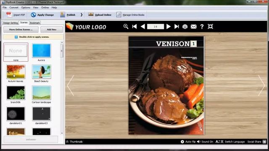Start Auto Flip playback
Screen dimensions: 269x151
(188, 142)
